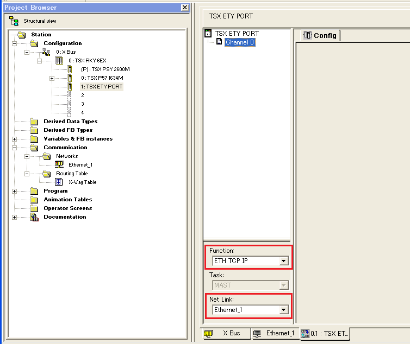Image resolution: width=410 pixels, height=344 pixels.
Task: Open the X-Way Table icon
Action: point(59,182)
